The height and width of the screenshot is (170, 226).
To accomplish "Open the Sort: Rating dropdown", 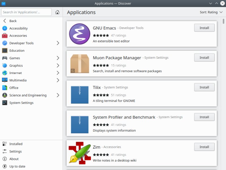I will (x=210, y=12).
